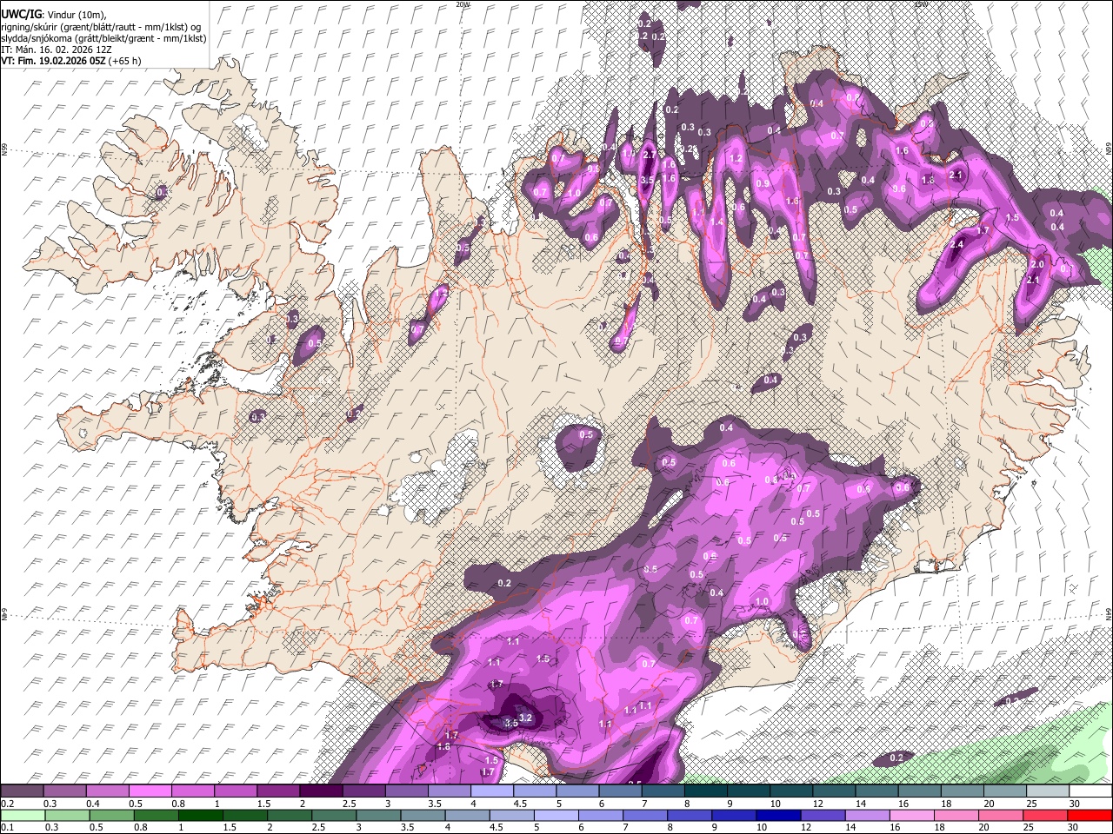The width and height of the screenshot is (1113, 834).
Task: Select green-scale swatch between 2 and 2.5
Action: (290, 815)
